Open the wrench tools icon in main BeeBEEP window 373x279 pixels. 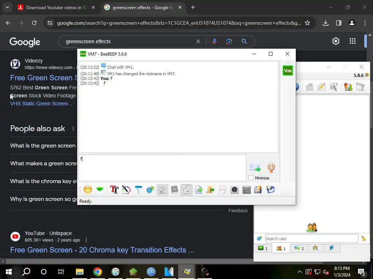334,87
